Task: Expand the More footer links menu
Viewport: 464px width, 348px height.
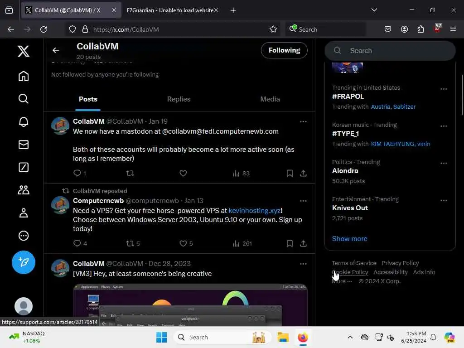Action: point(342,281)
